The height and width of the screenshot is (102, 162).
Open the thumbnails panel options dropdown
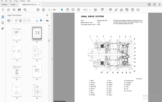pyautogui.click(x=9, y=20)
